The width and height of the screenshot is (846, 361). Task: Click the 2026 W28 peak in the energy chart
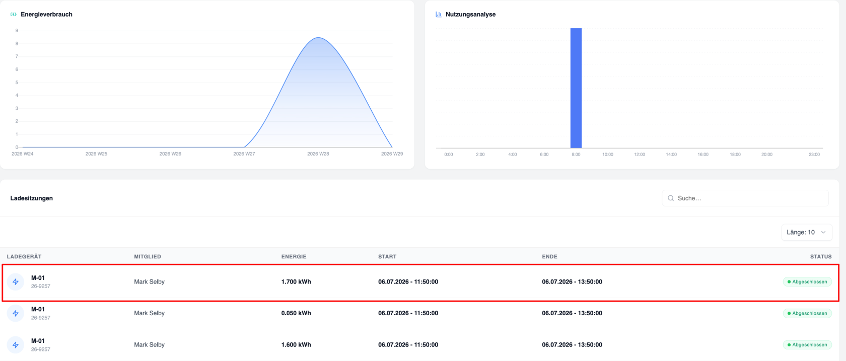coord(318,38)
